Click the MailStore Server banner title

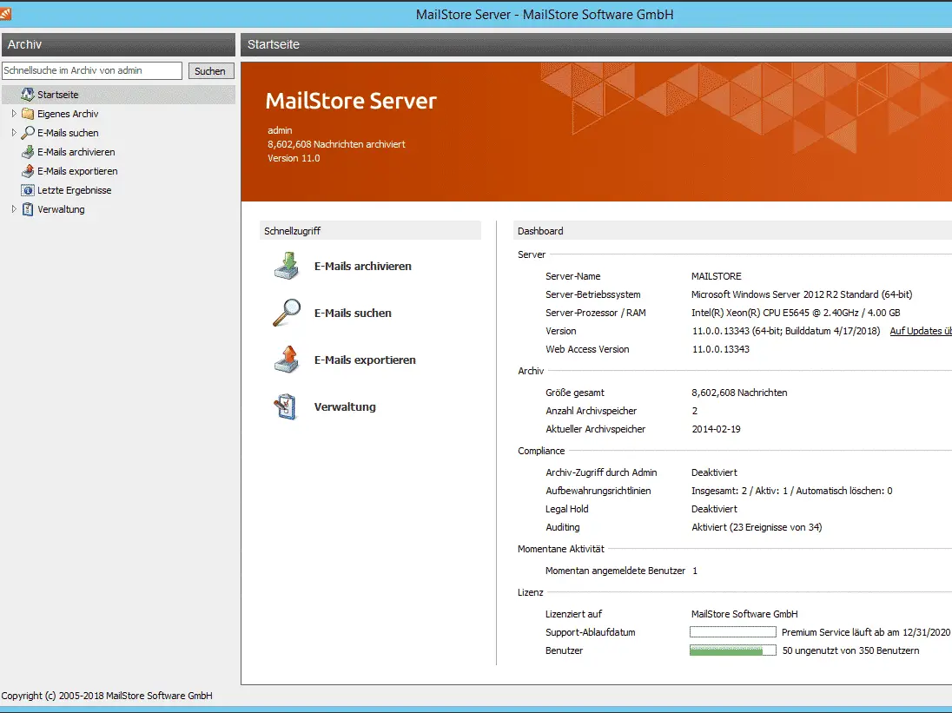(351, 101)
